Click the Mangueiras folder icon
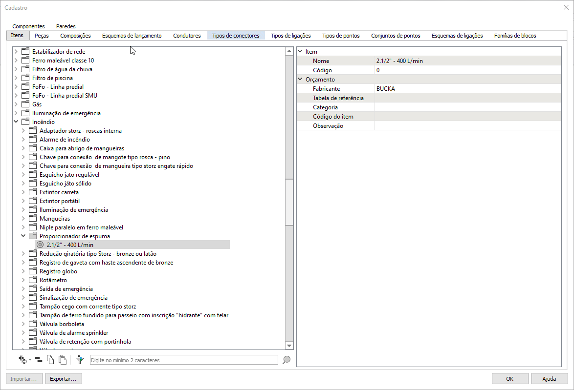Image resolution: width=574 pixels, height=390 pixels. [33, 219]
